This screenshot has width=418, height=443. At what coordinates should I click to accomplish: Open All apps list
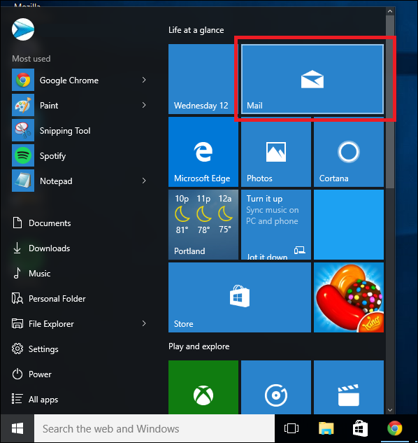pyautogui.click(x=35, y=399)
